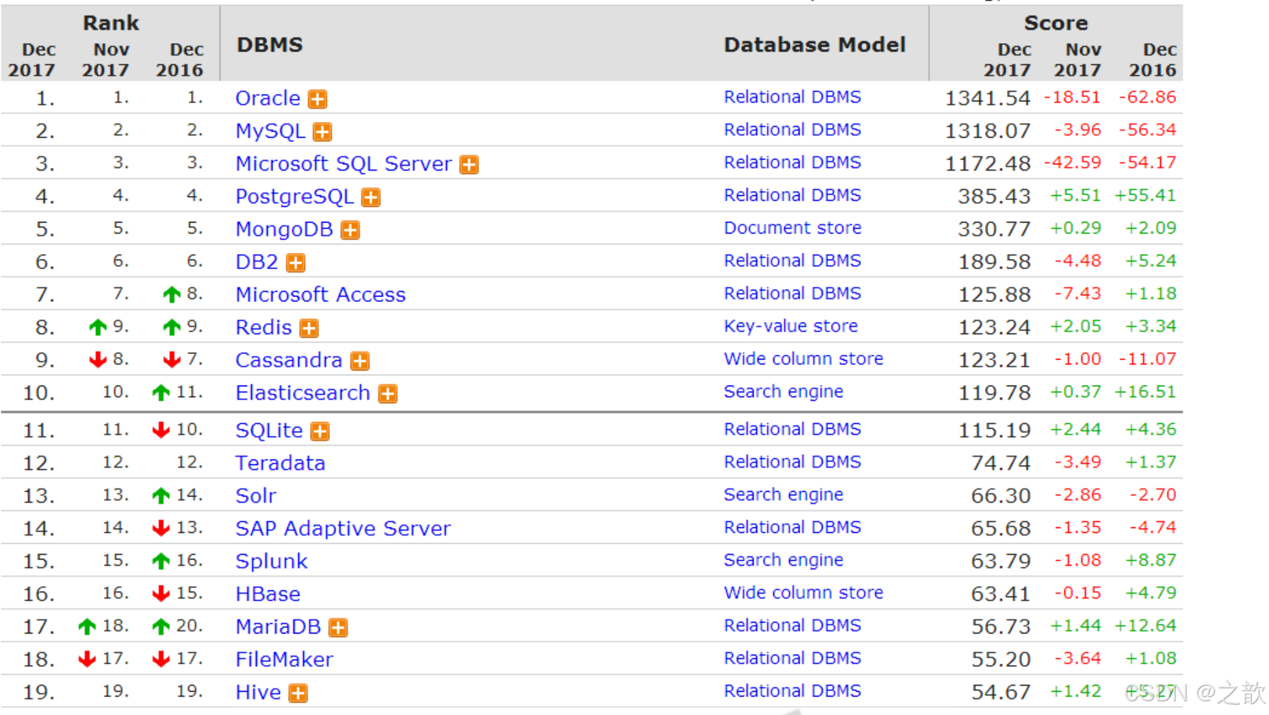Click Relational DBMS link in Teradata row
Viewport: 1269px width, 715px height.
pyautogui.click(x=792, y=462)
